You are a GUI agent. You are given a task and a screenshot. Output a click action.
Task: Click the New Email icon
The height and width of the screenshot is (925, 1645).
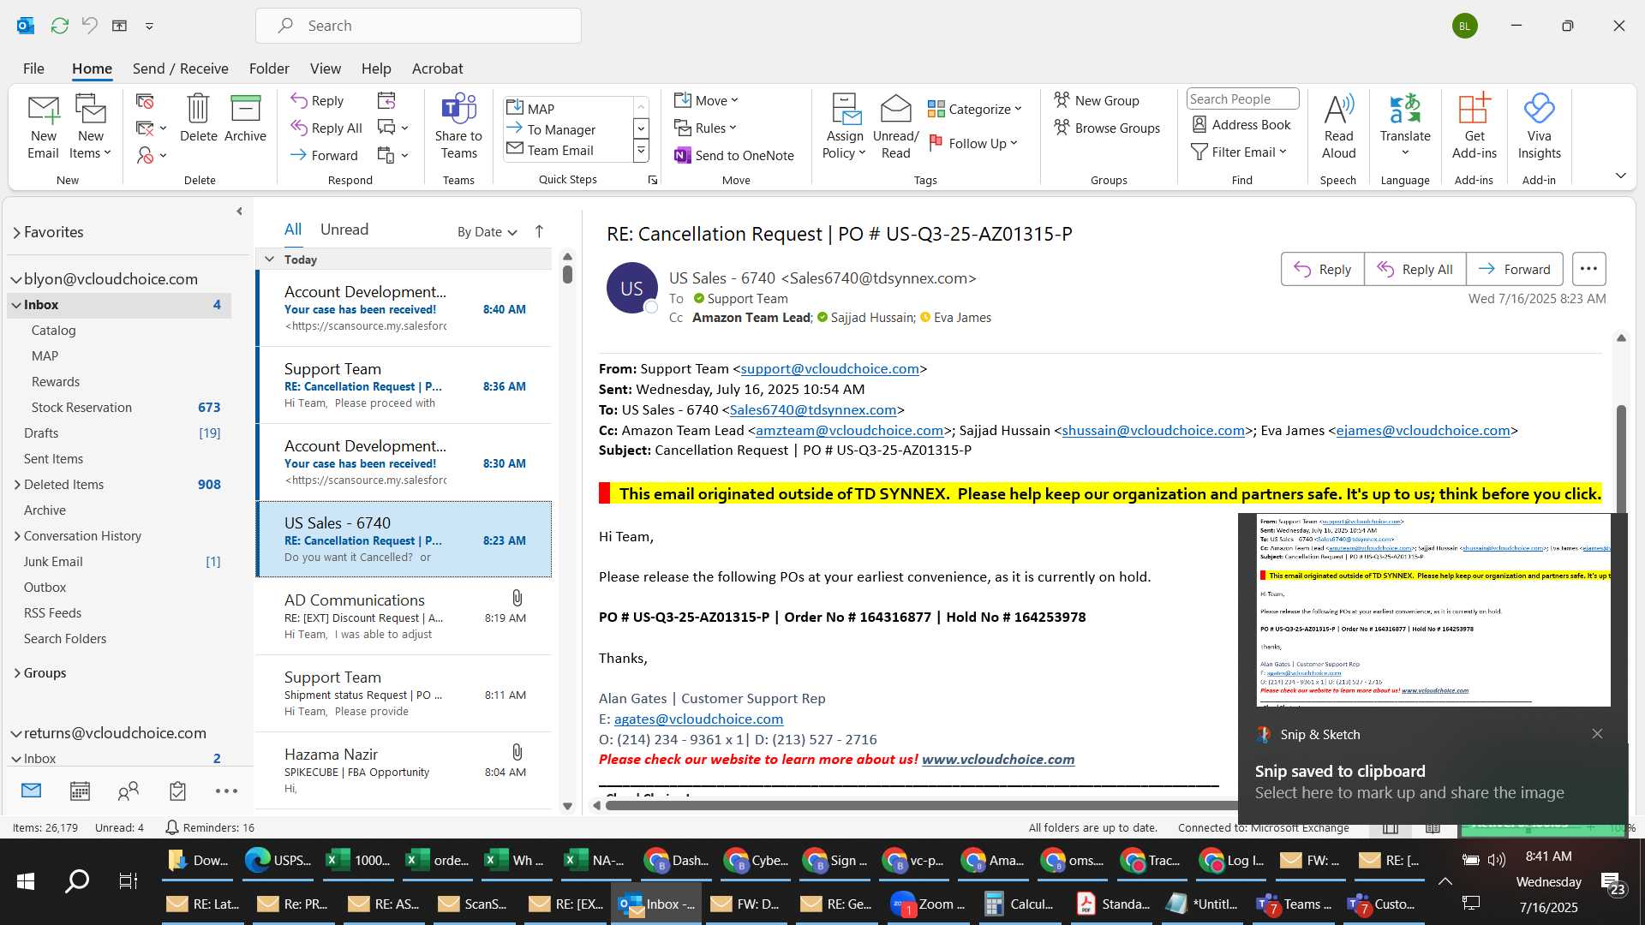43,127
